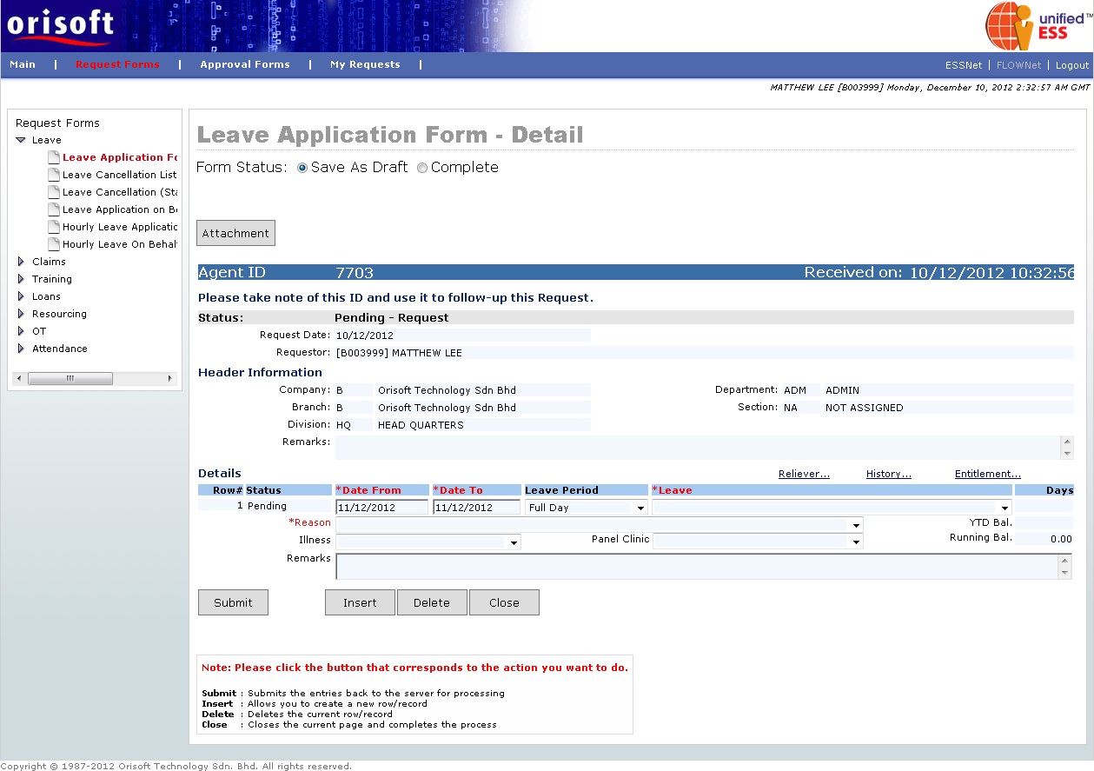Click the Logout link

[1071, 65]
